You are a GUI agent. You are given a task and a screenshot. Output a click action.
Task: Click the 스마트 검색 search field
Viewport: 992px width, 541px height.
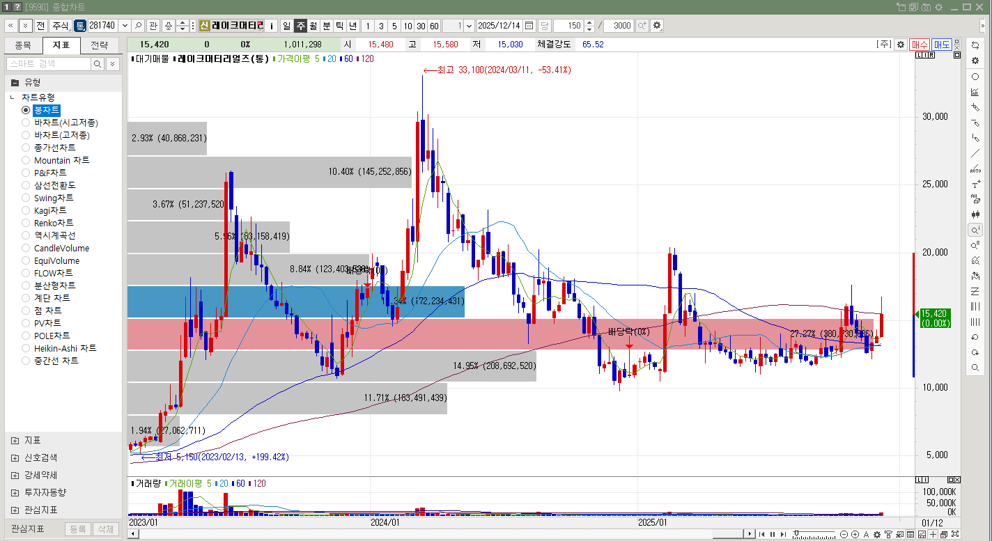[x=49, y=63]
